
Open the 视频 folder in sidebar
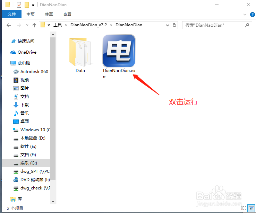21,80
